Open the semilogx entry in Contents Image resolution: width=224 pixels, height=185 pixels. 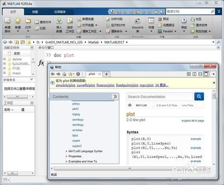[x=78, y=119]
